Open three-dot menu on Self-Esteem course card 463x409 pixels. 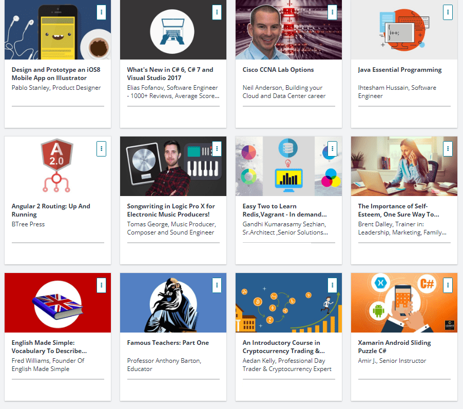point(448,148)
